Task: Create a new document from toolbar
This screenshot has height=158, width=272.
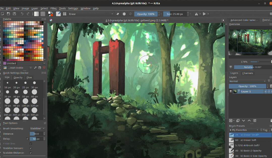Action: (2, 14)
